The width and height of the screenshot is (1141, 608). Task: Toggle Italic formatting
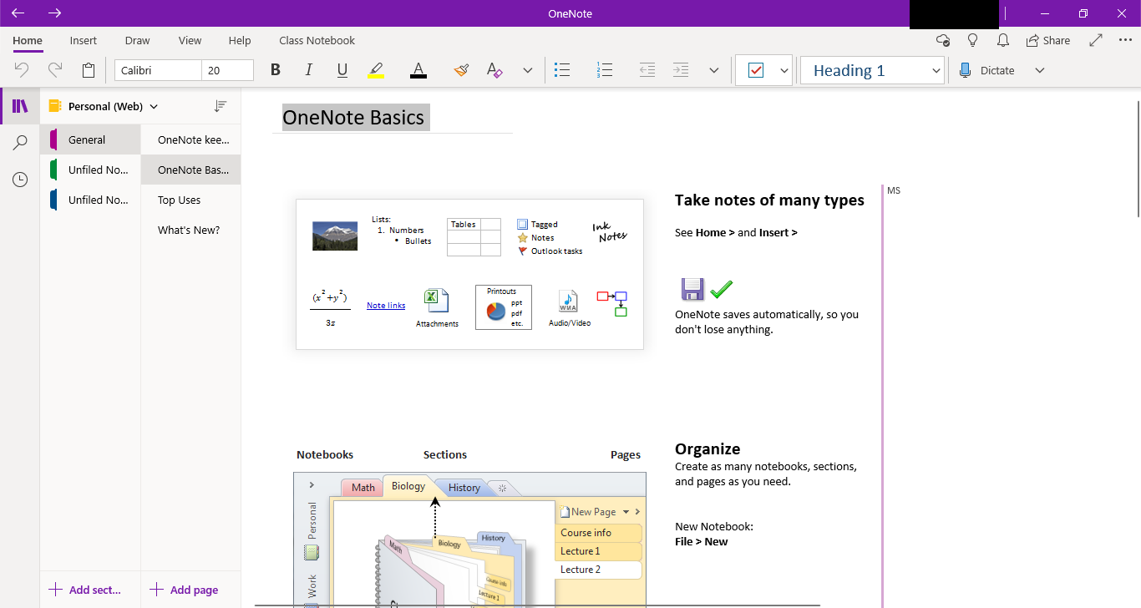pyautogui.click(x=309, y=70)
